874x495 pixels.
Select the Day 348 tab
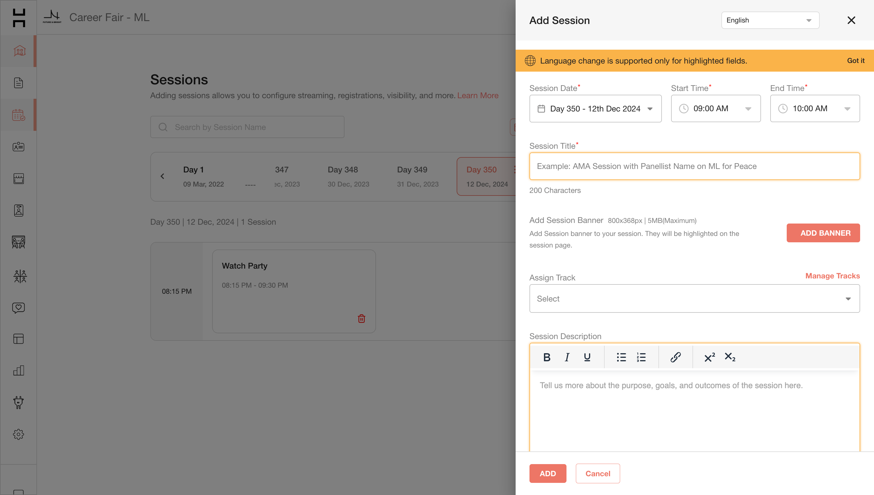coord(348,177)
